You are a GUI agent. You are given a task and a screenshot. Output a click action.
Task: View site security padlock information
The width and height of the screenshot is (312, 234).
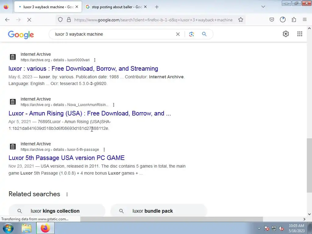coord(69,19)
